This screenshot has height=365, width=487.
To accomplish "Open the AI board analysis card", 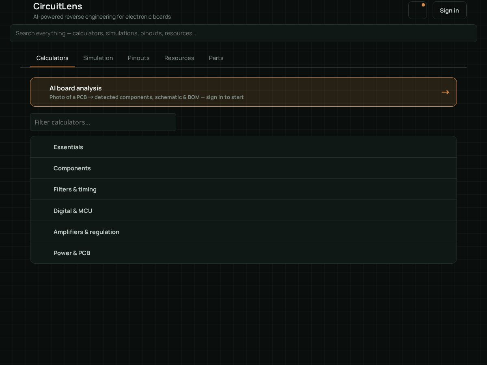I will [x=243, y=92].
